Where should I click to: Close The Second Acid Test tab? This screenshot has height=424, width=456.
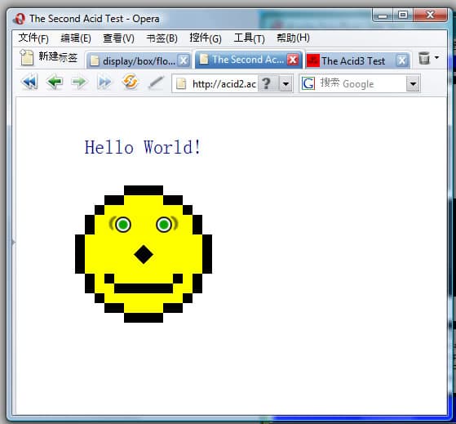pos(293,60)
